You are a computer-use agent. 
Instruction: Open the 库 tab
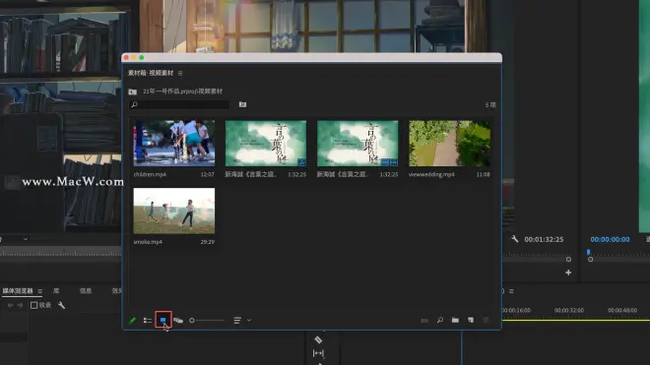click(56, 291)
